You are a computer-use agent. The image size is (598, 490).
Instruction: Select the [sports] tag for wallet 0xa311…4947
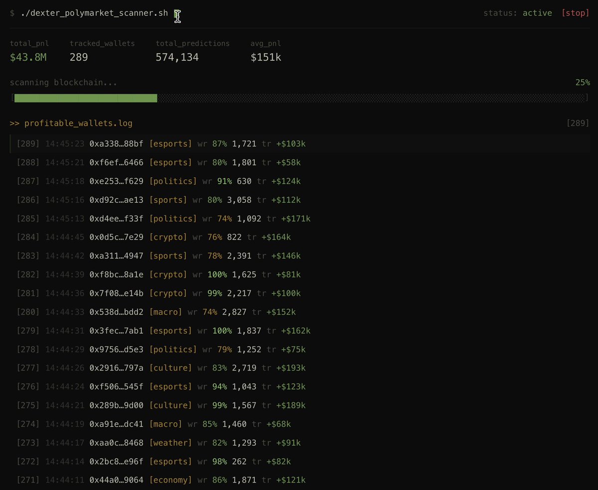[168, 256]
